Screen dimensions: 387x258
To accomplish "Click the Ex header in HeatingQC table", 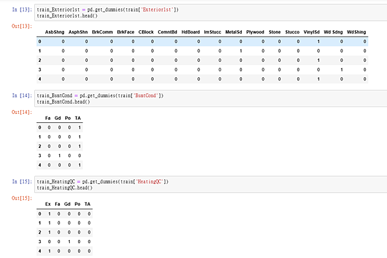I will [x=48, y=204].
